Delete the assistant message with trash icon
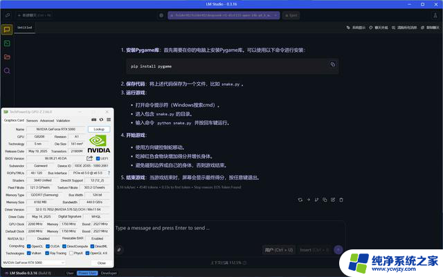 coord(341,200)
